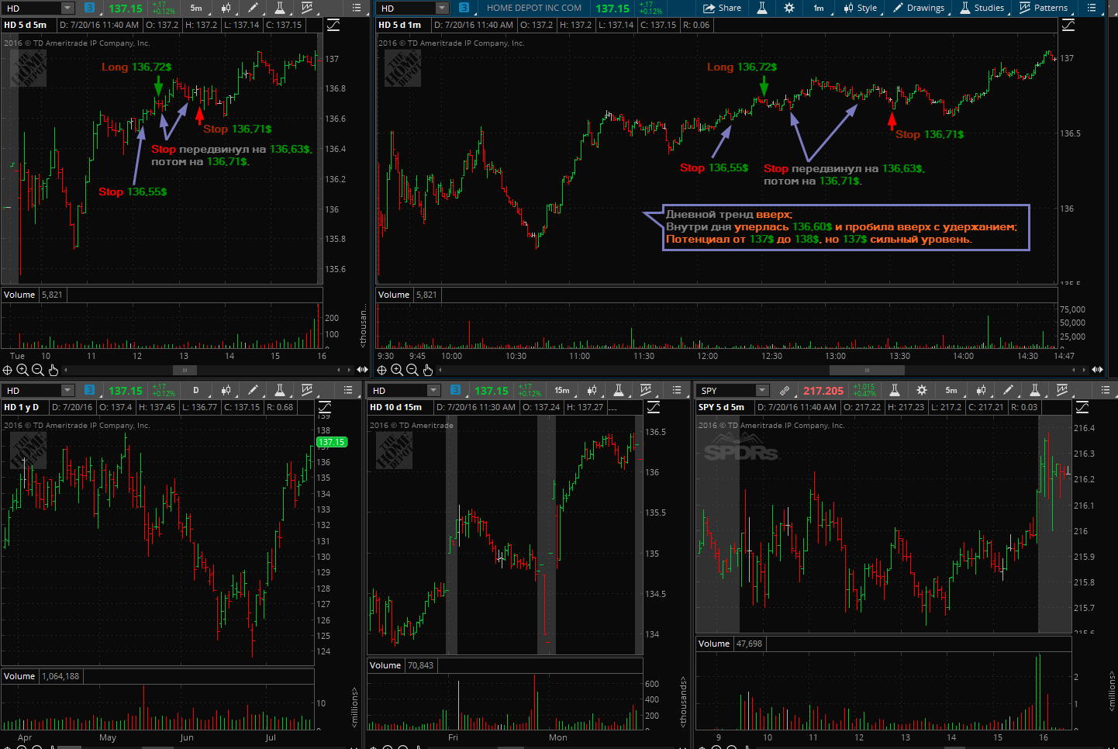This screenshot has height=749, width=1118.
Task: Open the 5m timeframe selector in top-left chart
Action: pyautogui.click(x=196, y=8)
